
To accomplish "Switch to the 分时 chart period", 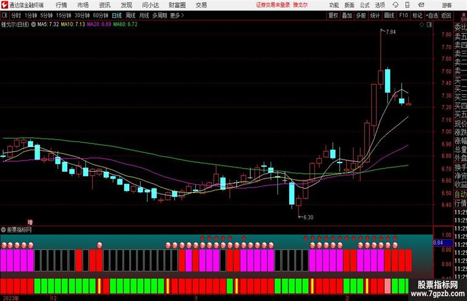I will tap(16, 15).
